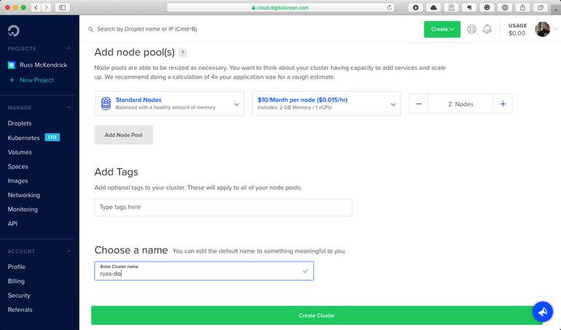Open the notifications bell
Viewport: 561px width, 330px height.
487,29
